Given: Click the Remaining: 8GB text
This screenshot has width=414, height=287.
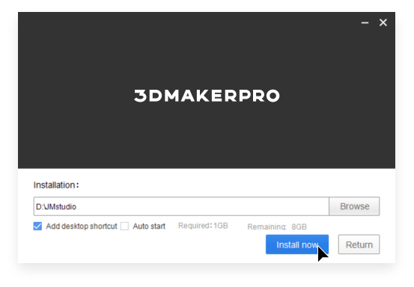Looking at the screenshot, I should click(x=277, y=227).
